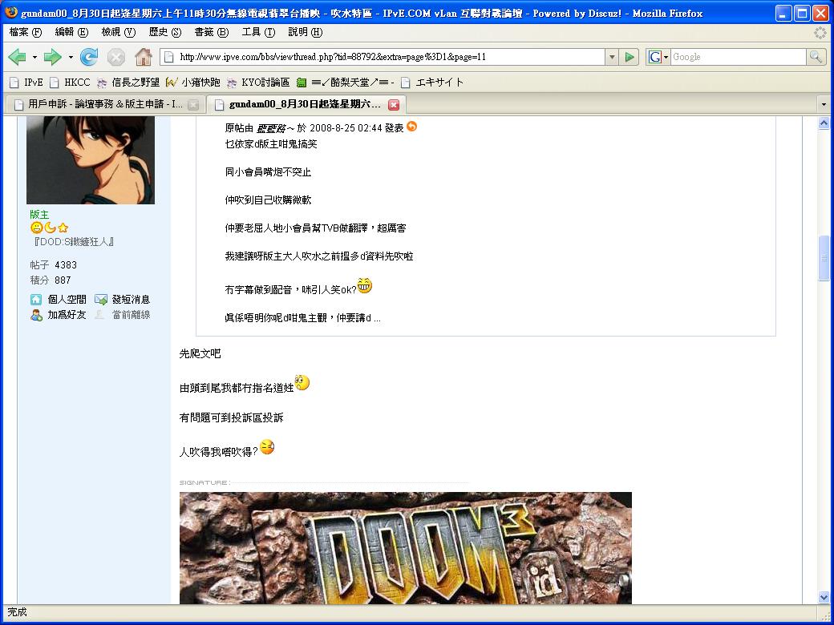Click the 發短消息 link
Image resolution: width=834 pixels, height=625 pixels.
[x=130, y=299]
